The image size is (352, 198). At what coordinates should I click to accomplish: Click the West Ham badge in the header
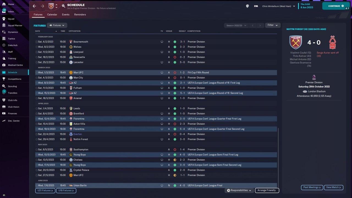click(x=51, y=6)
